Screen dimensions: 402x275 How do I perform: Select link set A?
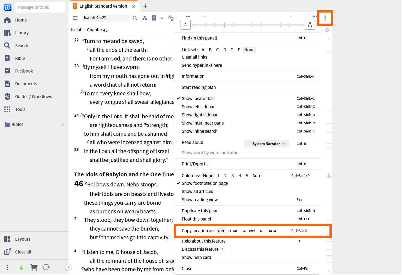tap(203, 50)
